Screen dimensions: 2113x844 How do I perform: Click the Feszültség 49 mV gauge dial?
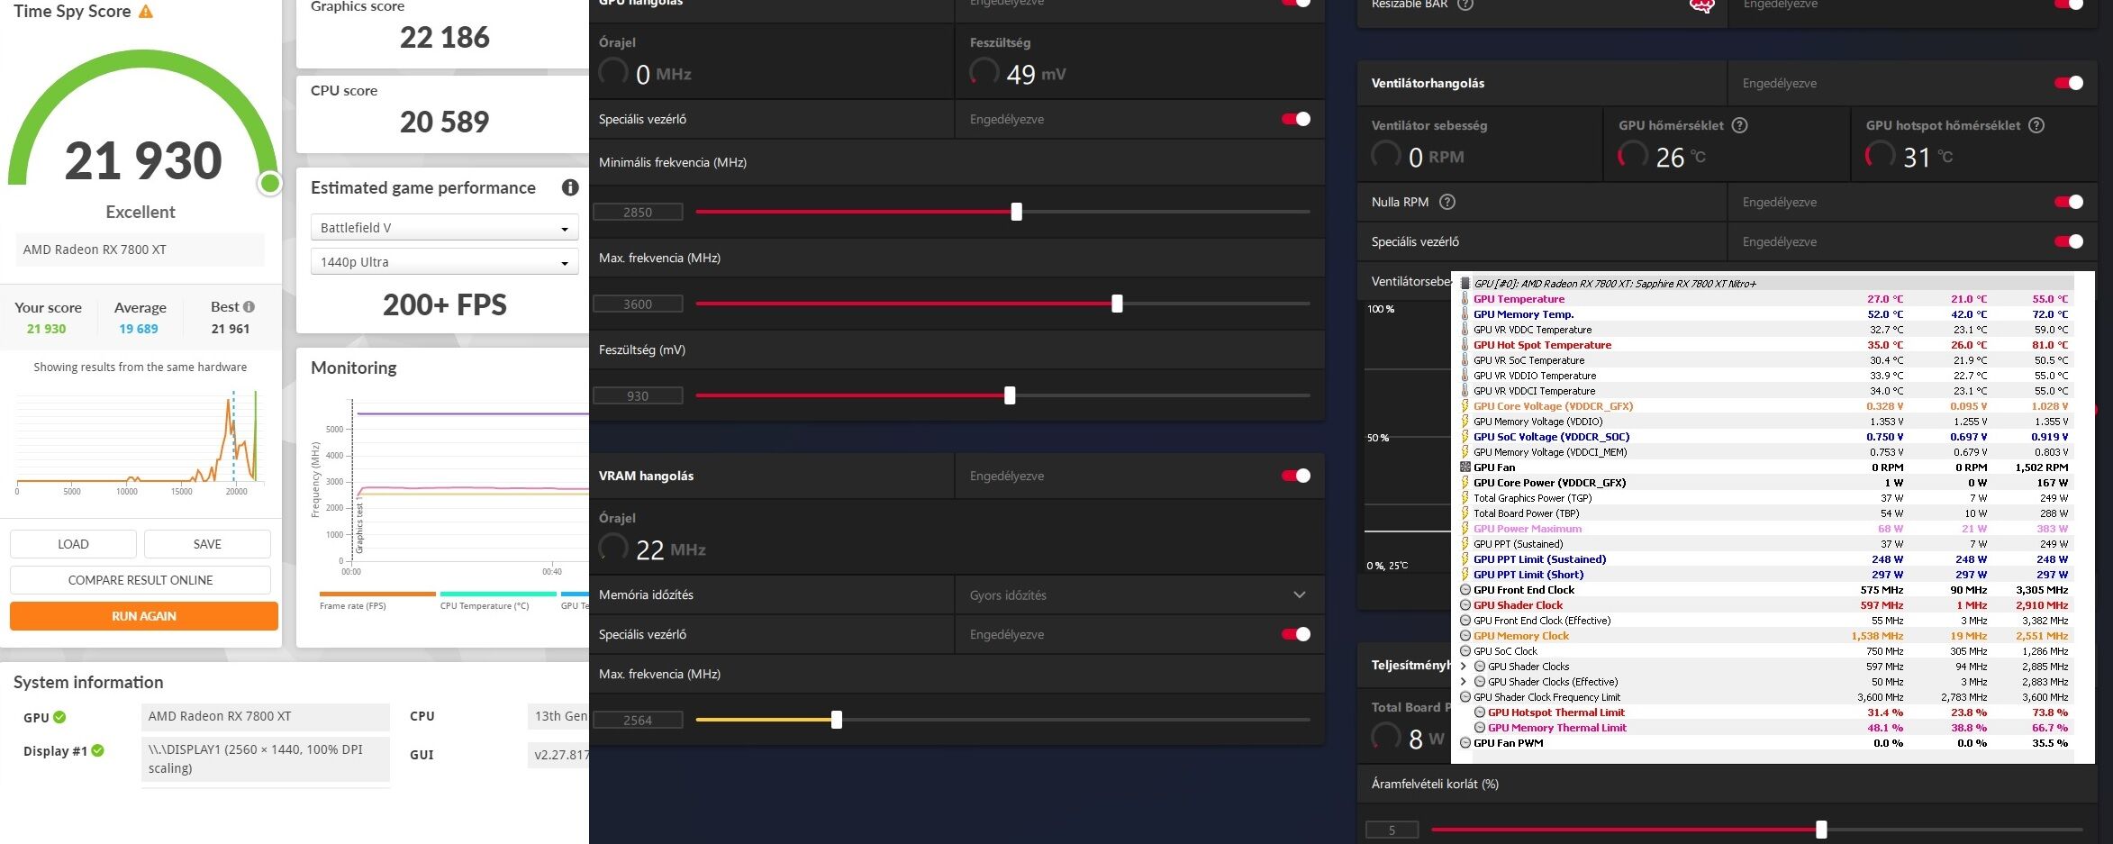pos(984,72)
